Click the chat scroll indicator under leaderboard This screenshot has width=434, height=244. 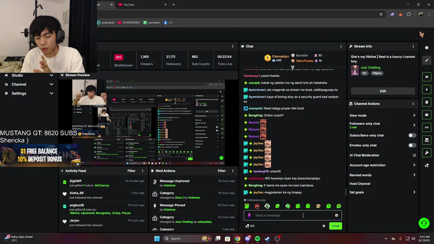click(293, 67)
